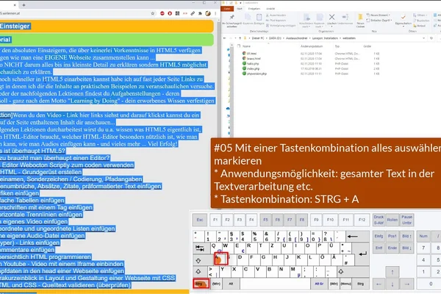Image resolution: width=441 pixels, height=294 pixels.
Task: Click Bearbeiten in Explorer's Öffnen group
Action: (421, 21)
